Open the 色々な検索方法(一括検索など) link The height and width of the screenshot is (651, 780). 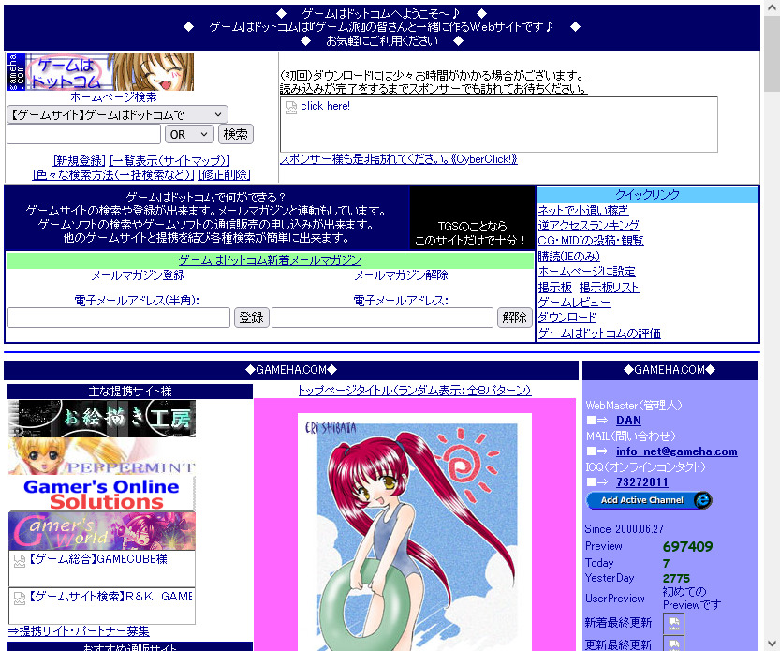tap(113, 175)
